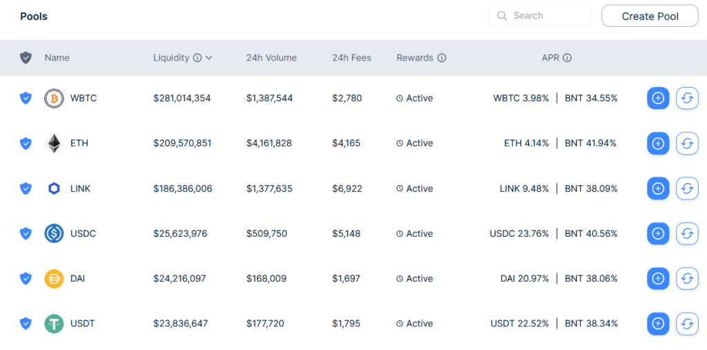This screenshot has width=707, height=350.
Task: Click the USDT 22.52% APR value
Action: [520, 324]
